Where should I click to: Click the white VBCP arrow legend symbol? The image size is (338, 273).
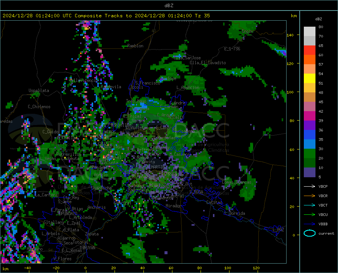pyautogui.click(x=309, y=186)
